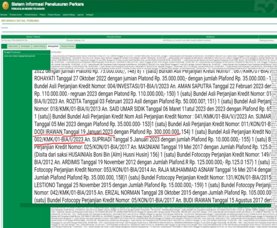Select the Barang Bukti tab

point(53,46)
